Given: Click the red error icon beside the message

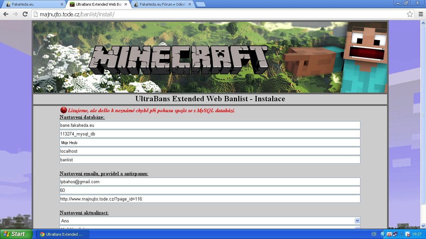Looking at the screenshot, I should click(64, 110).
